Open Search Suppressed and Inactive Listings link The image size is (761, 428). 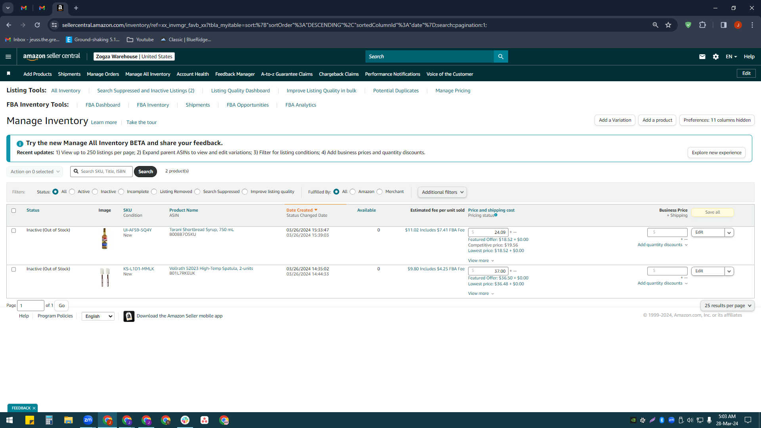click(x=146, y=91)
